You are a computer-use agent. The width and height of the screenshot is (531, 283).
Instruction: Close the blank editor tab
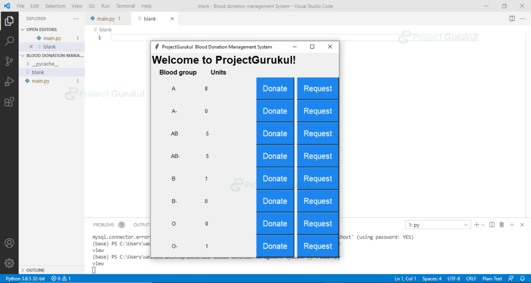coord(172,19)
